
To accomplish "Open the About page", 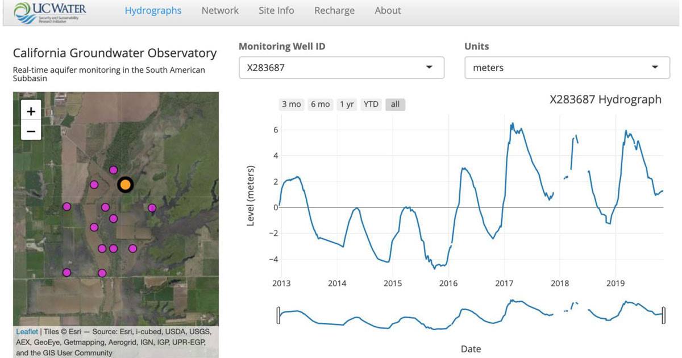I will coord(388,11).
